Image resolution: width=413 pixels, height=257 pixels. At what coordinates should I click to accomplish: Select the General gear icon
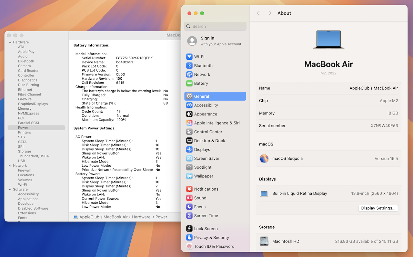tap(189, 96)
